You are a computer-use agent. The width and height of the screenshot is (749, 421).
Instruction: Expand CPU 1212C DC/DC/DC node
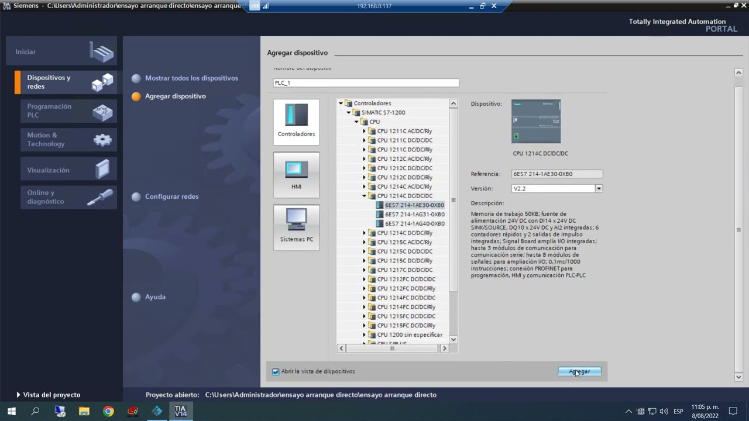(x=364, y=168)
